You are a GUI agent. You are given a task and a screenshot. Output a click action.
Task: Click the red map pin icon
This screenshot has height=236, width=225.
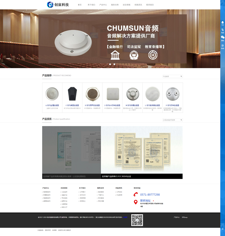(x=136, y=202)
